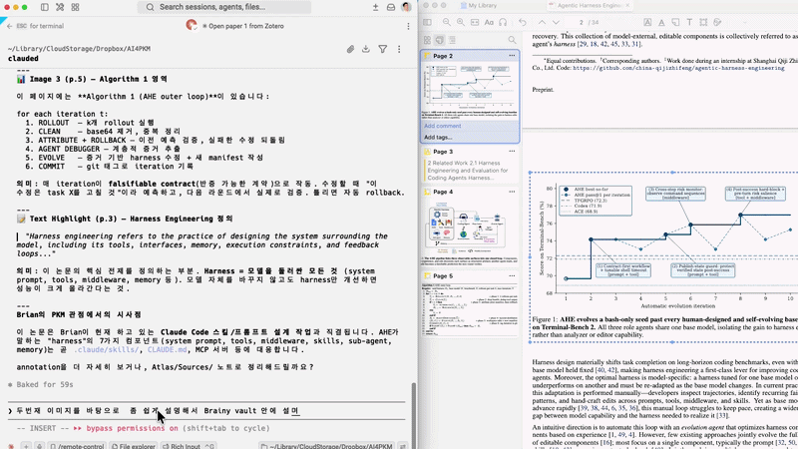Go to next page with the down arrow in Zotero
This screenshot has width=798, height=449.
[x=556, y=22]
